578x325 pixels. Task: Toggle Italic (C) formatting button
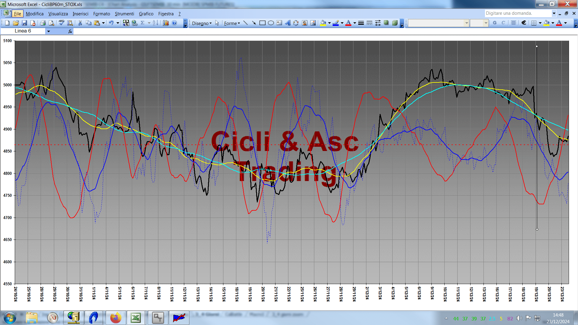503,23
